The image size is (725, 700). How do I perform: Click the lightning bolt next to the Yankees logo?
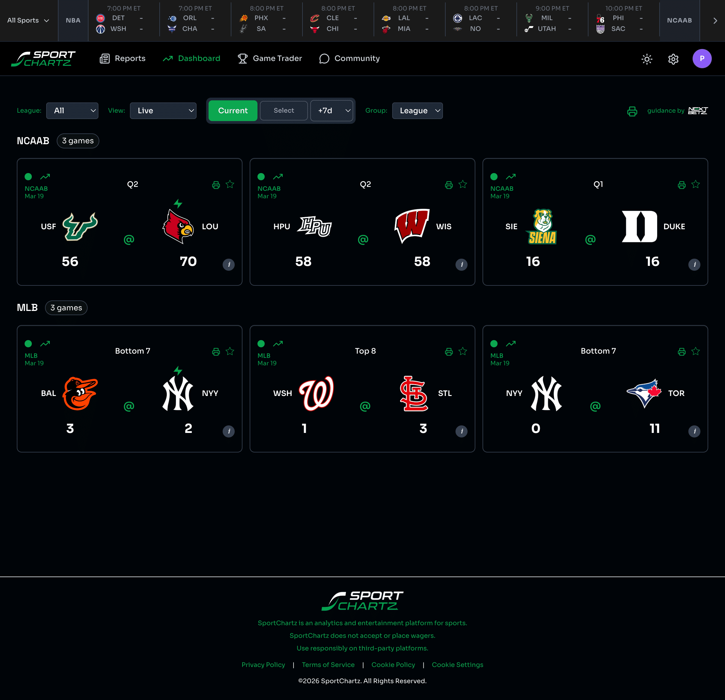tap(178, 370)
